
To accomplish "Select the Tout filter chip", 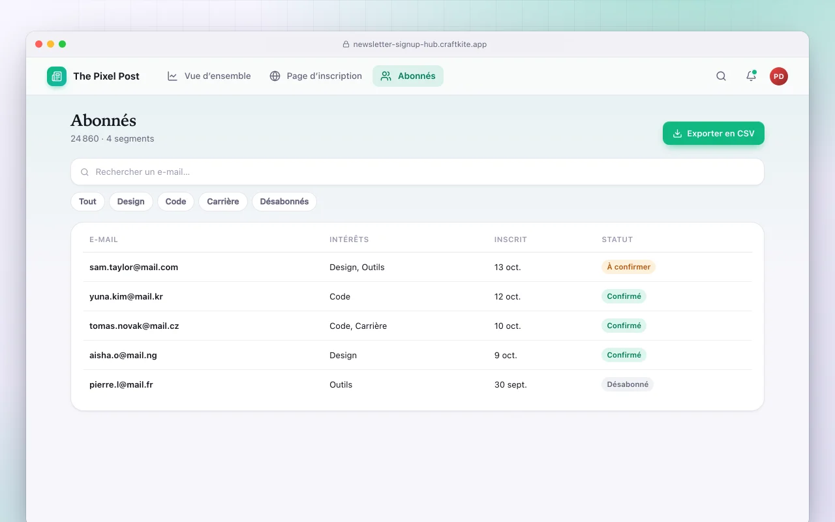I will (87, 202).
